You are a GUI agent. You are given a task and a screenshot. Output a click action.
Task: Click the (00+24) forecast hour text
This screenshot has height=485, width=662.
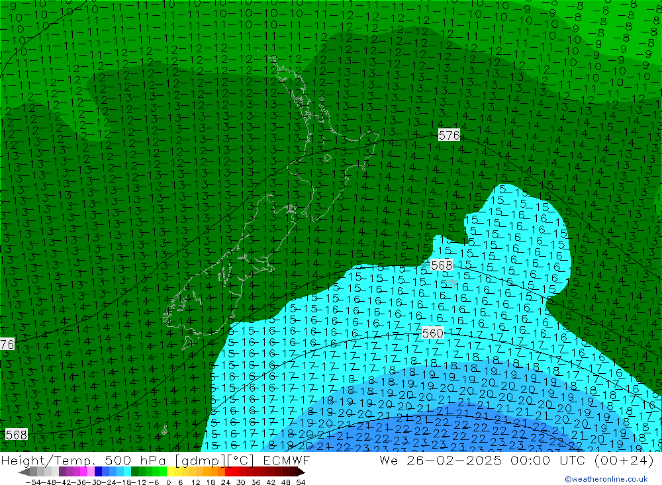coord(624,460)
